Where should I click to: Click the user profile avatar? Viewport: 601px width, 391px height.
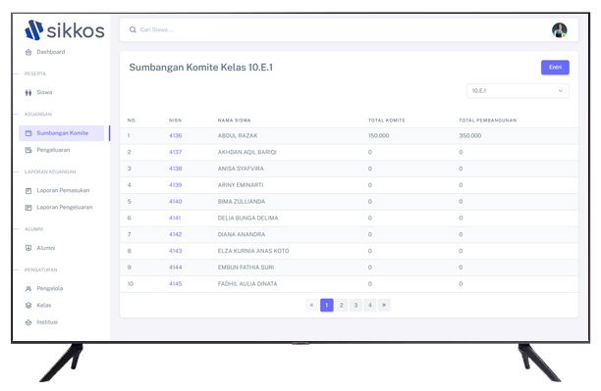point(559,29)
